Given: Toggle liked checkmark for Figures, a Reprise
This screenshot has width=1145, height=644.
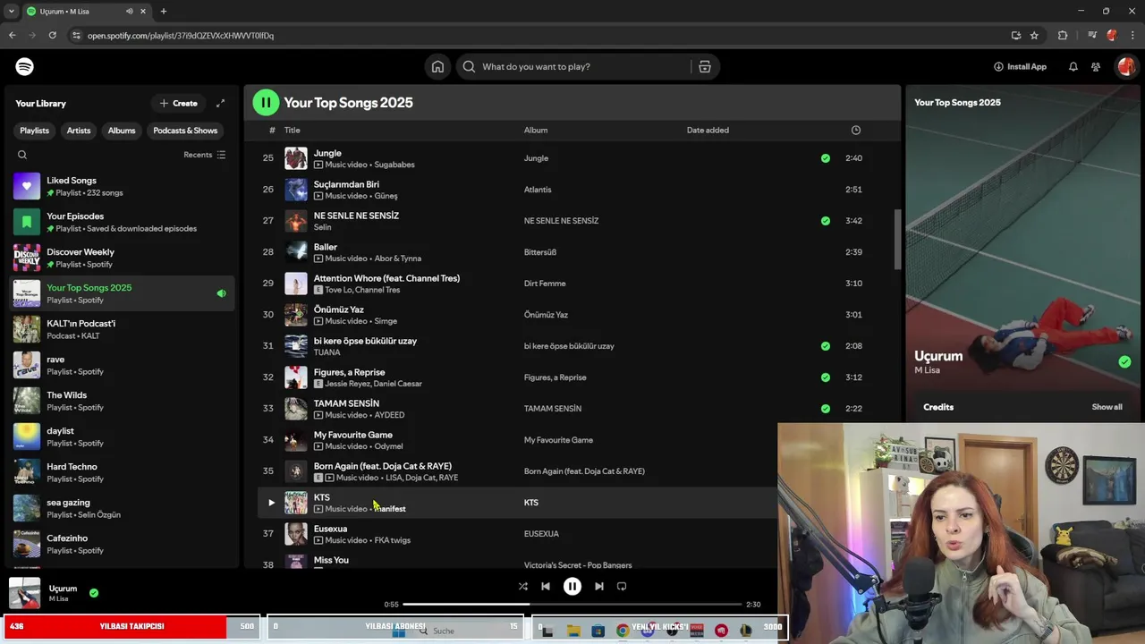Looking at the screenshot, I should [x=825, y=377].
